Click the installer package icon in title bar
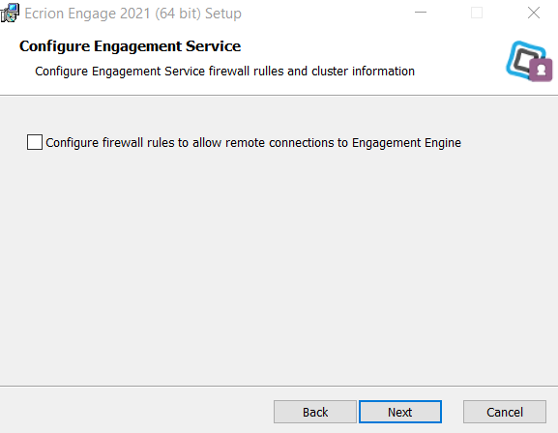 (x=10, y=13)
